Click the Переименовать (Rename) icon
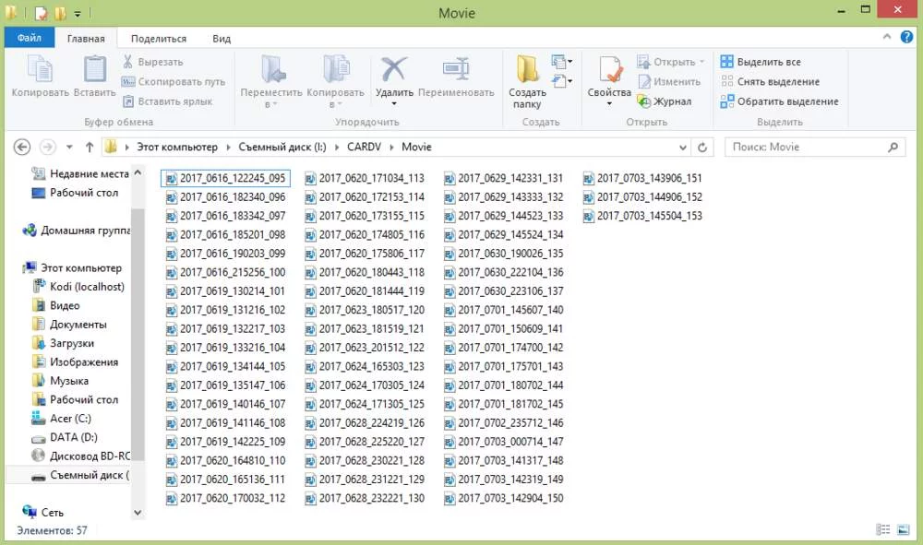This screenshot has height=545, width=923. (x=456, y=70)
